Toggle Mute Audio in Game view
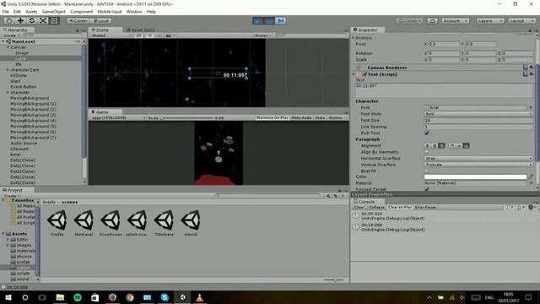This screenshot has width=540, height=304. click(x=301, y=117)
